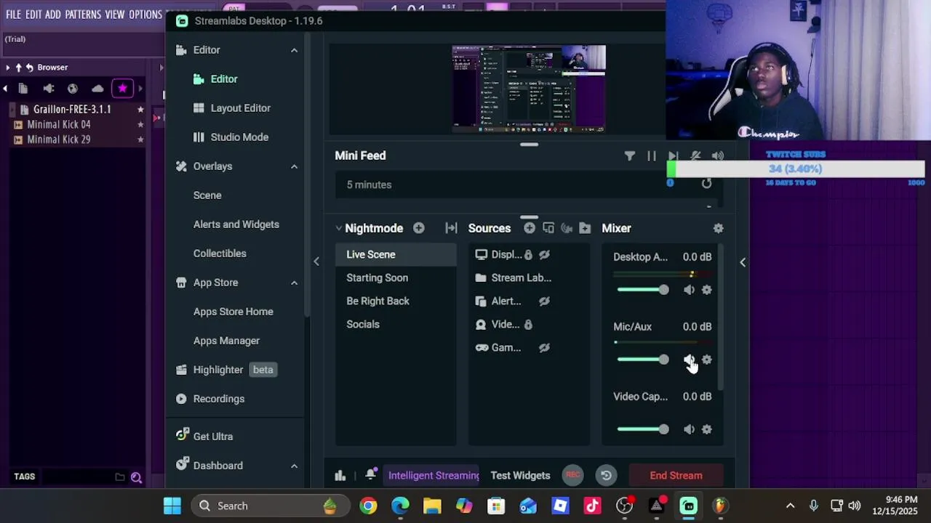Viewport: 931px width, 523px height.
Task: Open Nightmode scene collection dropdown
Action: (x=338, y=228)
